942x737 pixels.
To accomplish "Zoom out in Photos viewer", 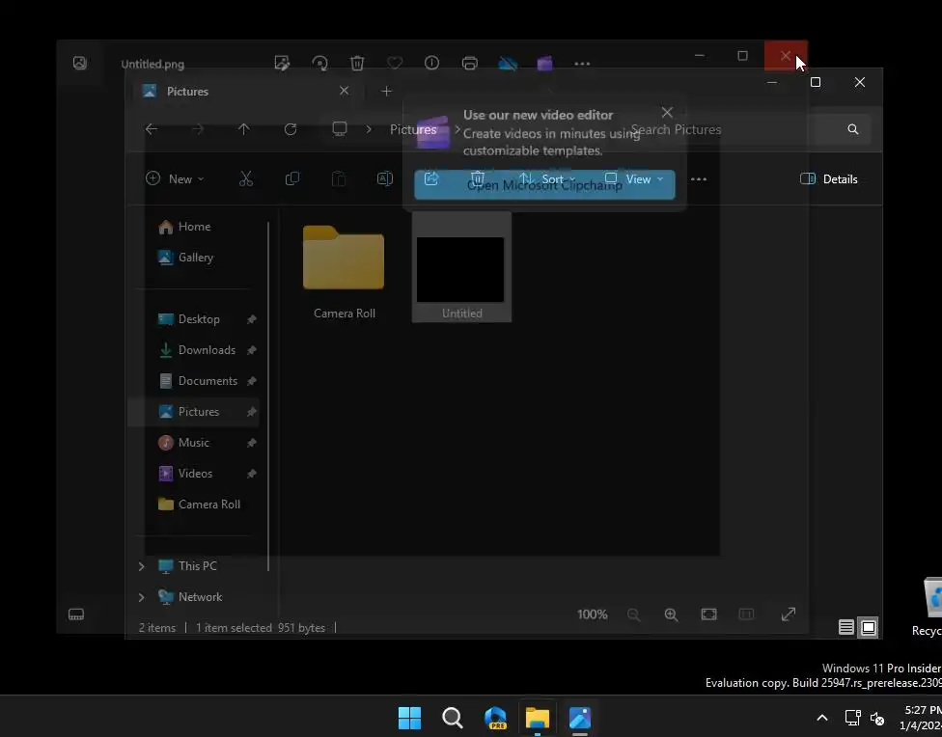I will [x=634, y=614].
